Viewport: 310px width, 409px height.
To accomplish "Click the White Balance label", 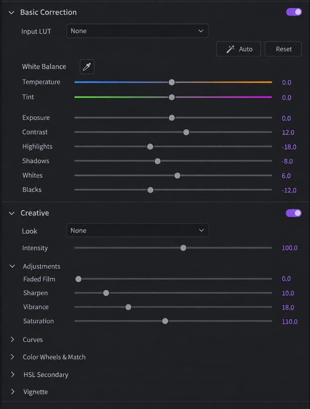I will click(x=44, y=67).
